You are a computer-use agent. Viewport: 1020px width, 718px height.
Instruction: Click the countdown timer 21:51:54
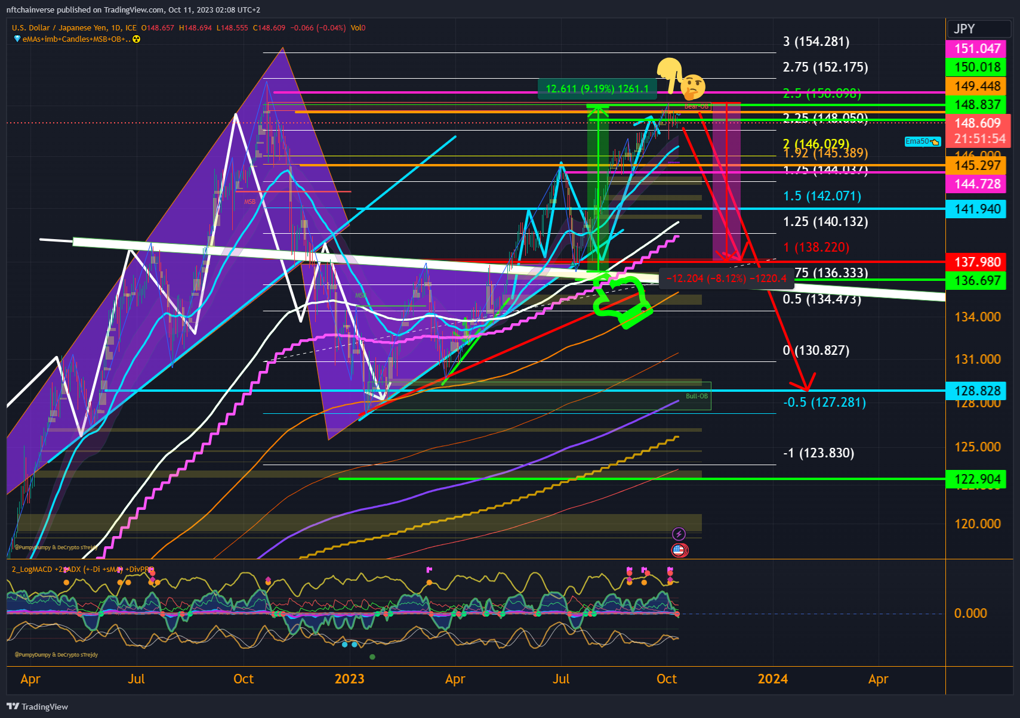979,138
